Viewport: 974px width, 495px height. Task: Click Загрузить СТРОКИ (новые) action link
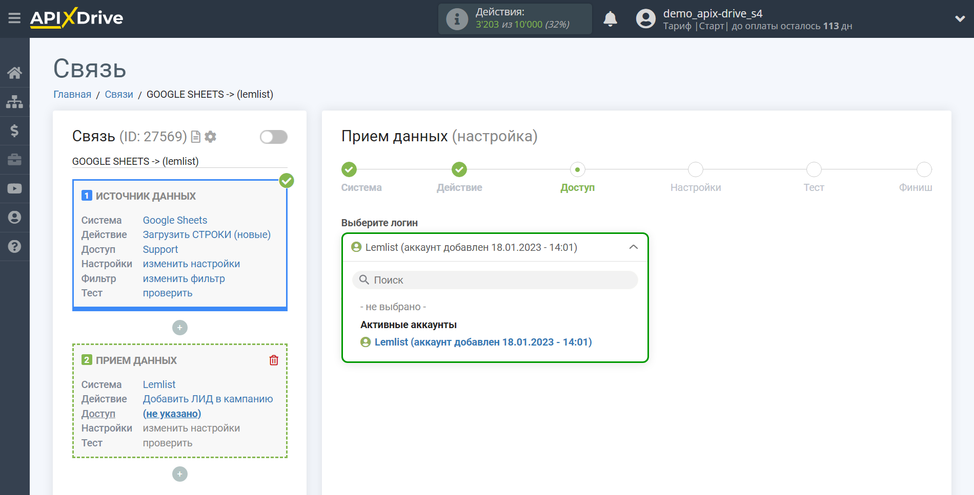(x=207, y=234)
